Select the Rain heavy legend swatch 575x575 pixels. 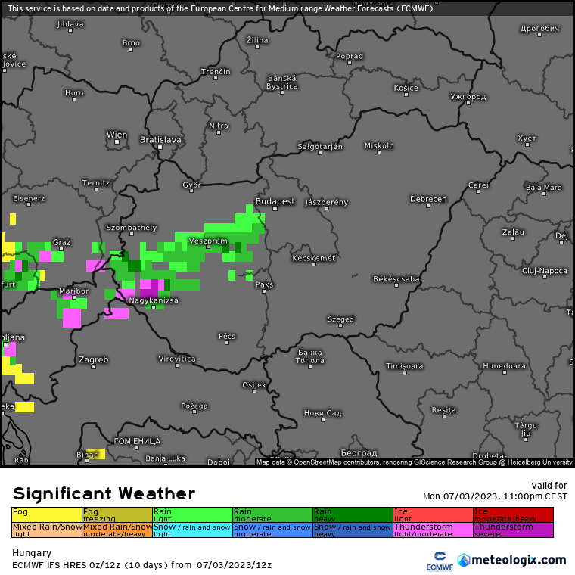(353, 514)
